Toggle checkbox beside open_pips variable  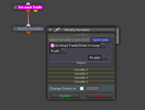tap(112, 40)
